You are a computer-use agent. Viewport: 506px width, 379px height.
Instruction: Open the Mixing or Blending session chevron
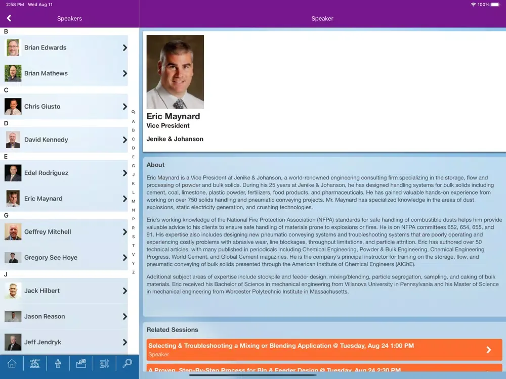[489, 350]
